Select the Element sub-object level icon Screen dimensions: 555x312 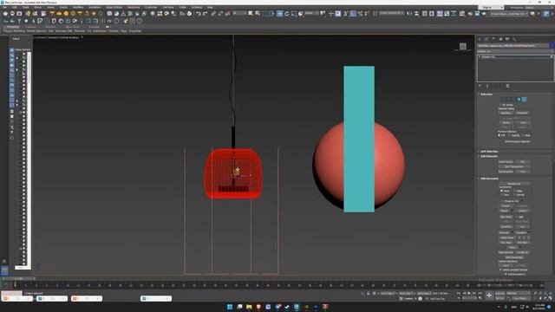(524, 100)
